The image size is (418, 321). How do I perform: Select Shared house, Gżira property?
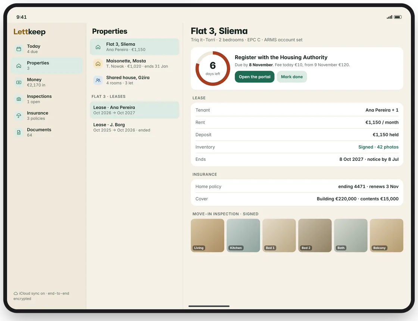(x=135, y=80)
